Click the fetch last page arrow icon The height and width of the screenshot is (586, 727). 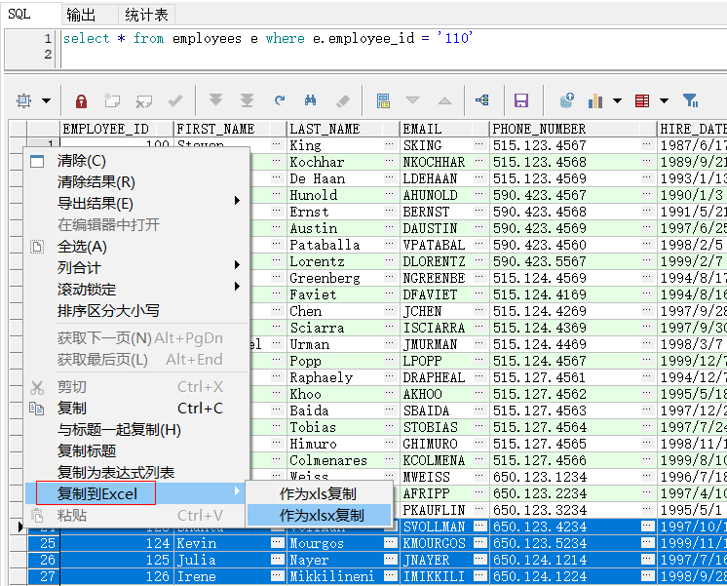click(x=248, y=100)
